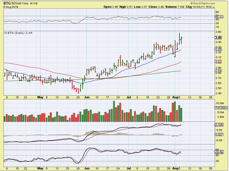Click the NYSE exchange label
The height and width of the screenshot is (171, 229).
coord(34,3)
